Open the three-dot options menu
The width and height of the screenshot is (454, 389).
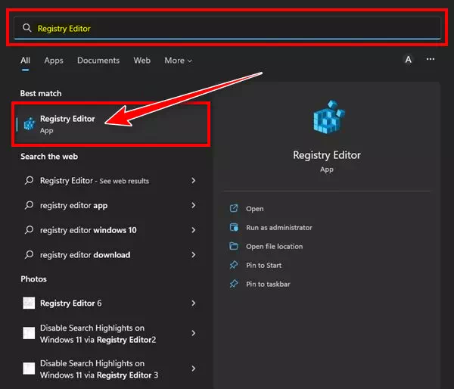coord(431,59)
